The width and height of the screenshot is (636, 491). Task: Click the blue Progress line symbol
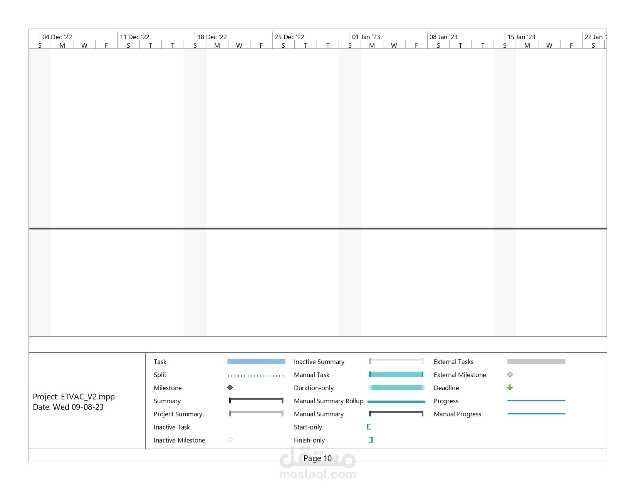536,401
